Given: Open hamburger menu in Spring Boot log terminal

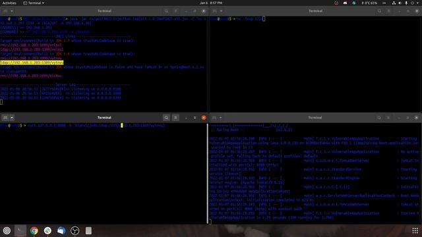Looking at the screenshot, I should [x=388, y=118].
